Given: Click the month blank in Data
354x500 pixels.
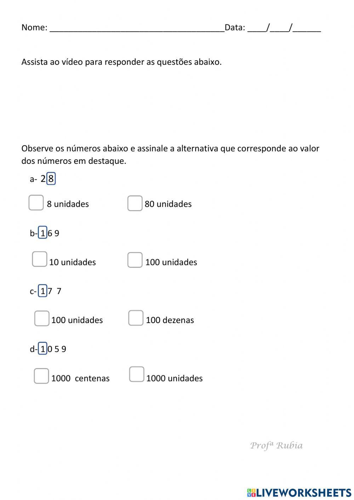Looking at the screenshot, I should [280, 28].
